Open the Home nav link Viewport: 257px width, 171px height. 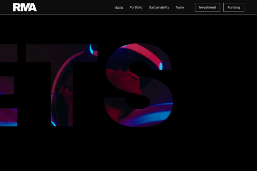119,8
